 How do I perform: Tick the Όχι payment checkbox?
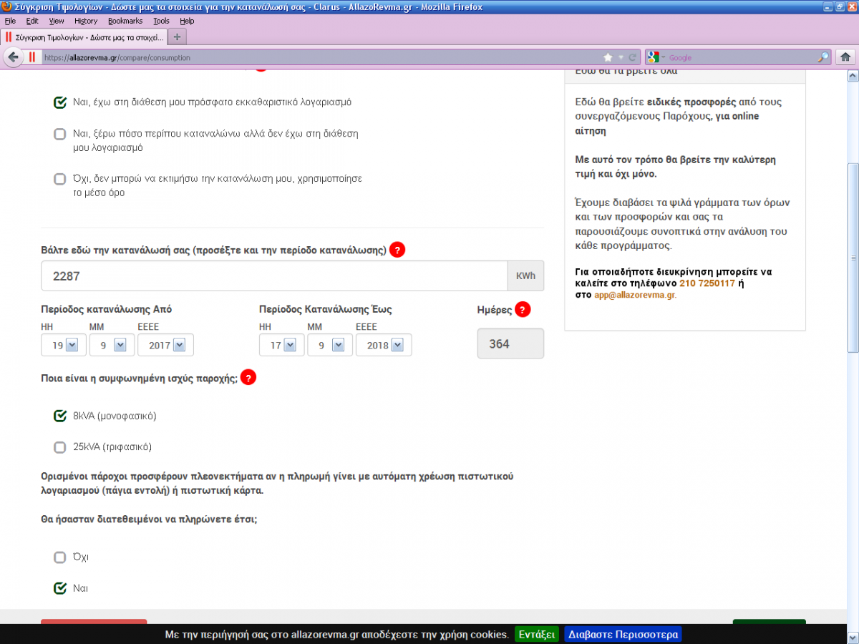point(60,557)
